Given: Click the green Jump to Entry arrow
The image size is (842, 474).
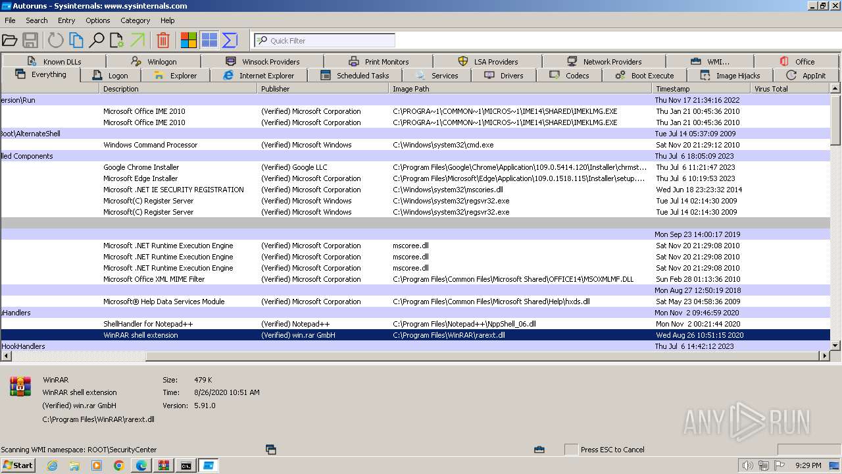Looking at the screenshot, I should pos(137,40).
